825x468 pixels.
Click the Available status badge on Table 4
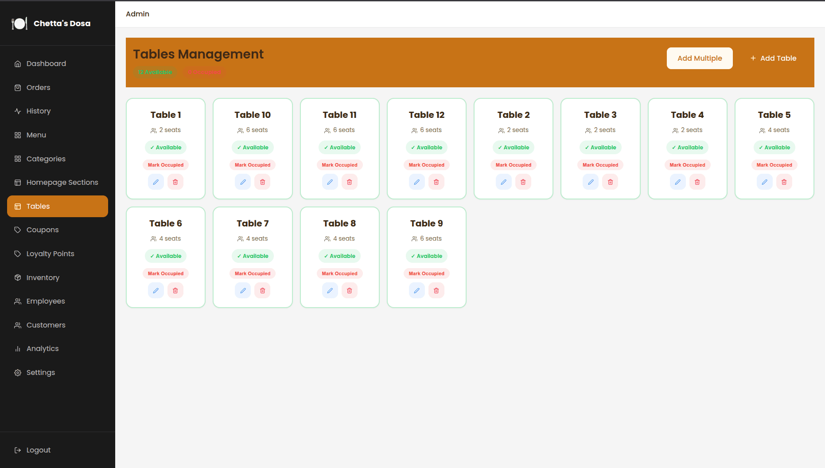[687, 148]
